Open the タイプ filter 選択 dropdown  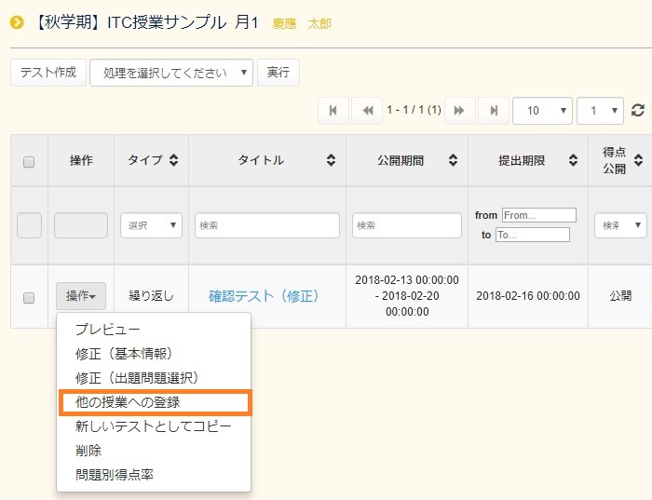pyautogui.click(x=151, y=225)
